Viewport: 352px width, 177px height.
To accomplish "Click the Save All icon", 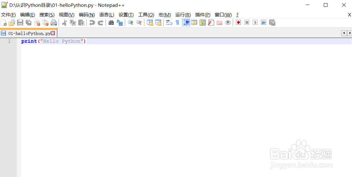I will 29,22.
